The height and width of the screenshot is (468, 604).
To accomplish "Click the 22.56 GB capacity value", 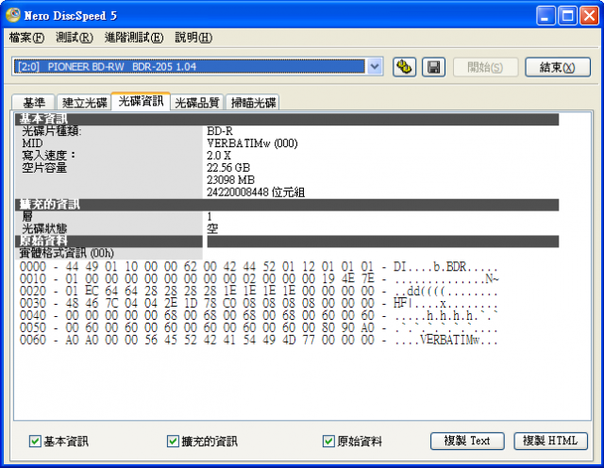I will (228, 168).
